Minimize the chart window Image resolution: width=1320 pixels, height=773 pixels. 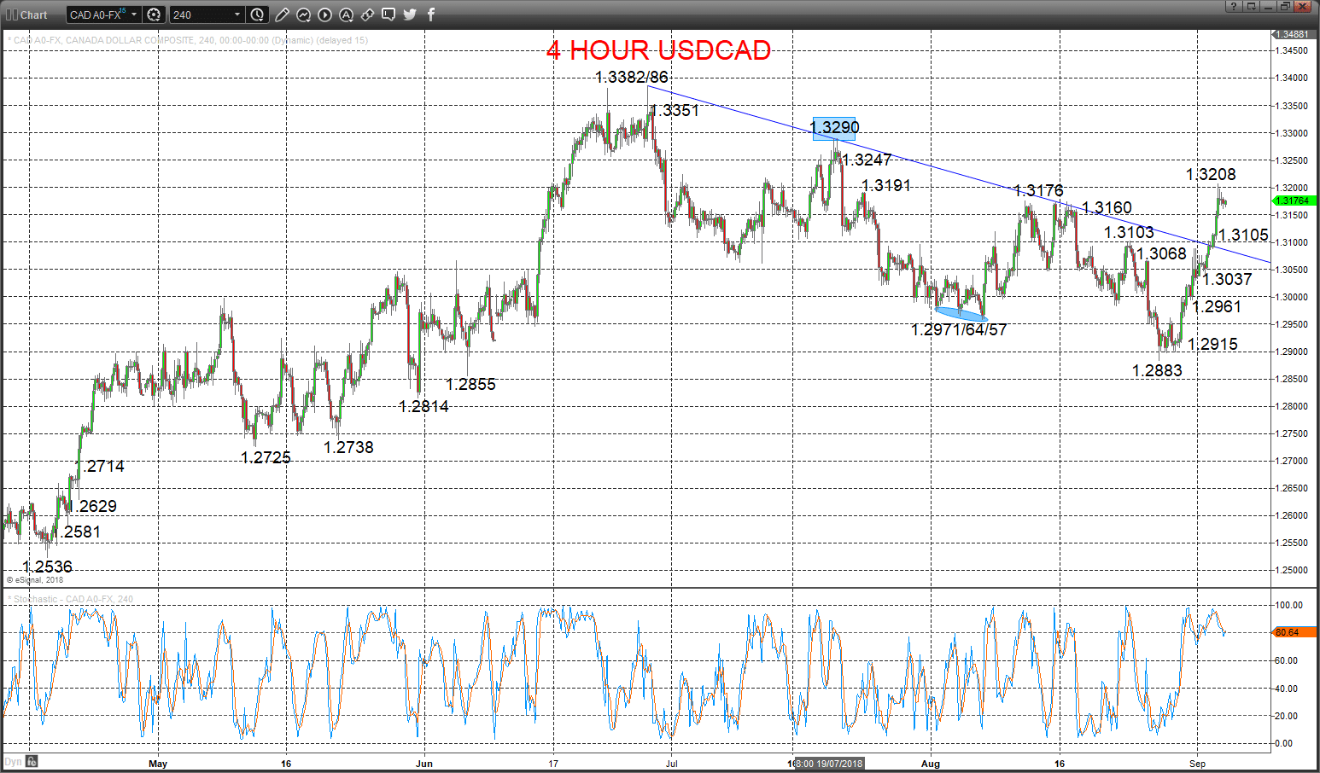click(1268, 6)
